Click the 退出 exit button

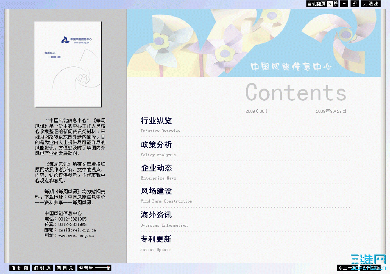coord(370,4)
